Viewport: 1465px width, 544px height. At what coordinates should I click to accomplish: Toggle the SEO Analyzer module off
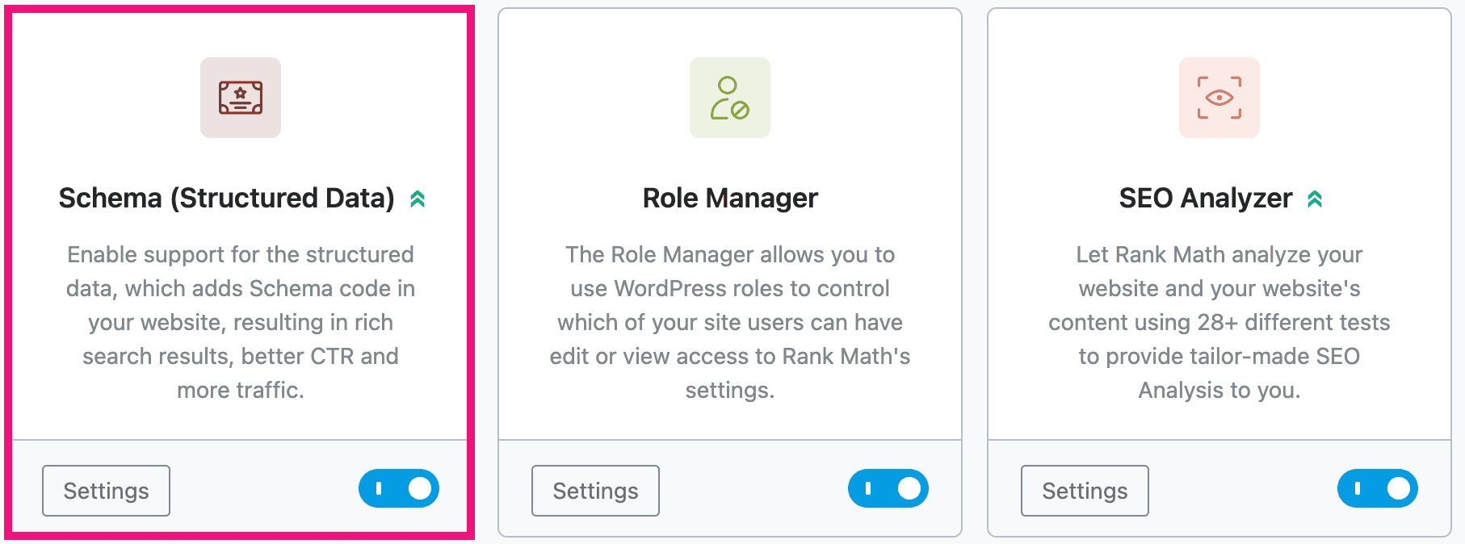1378,488
